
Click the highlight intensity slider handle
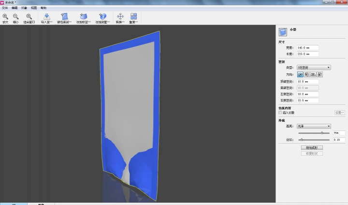(x=322, y=133)
